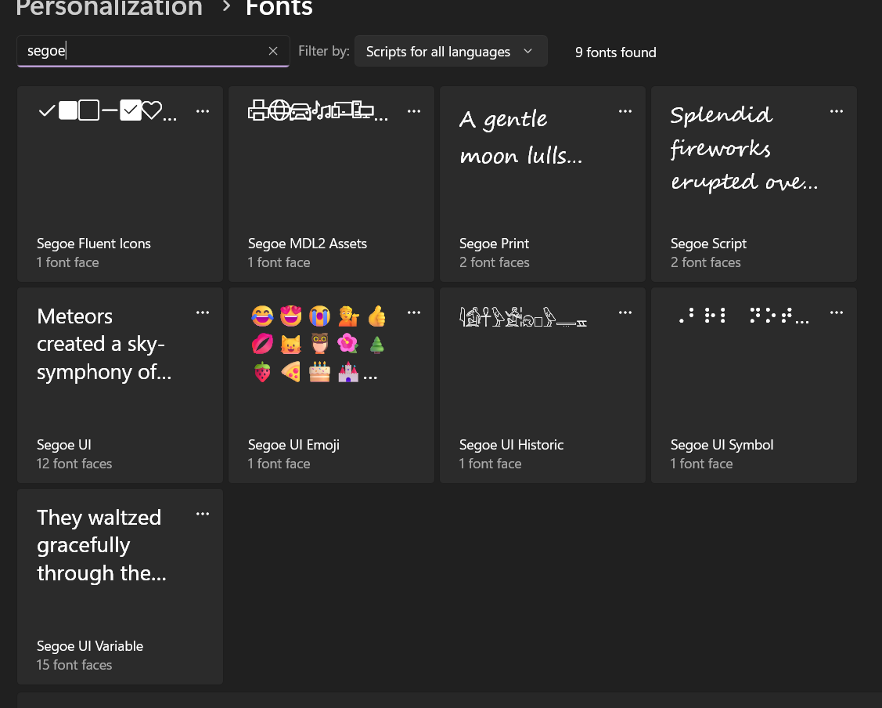Open the Segoe UI Symbol font card
This screenshot has height=708, width=882.
pyautogui.click(x=754, y=385)
